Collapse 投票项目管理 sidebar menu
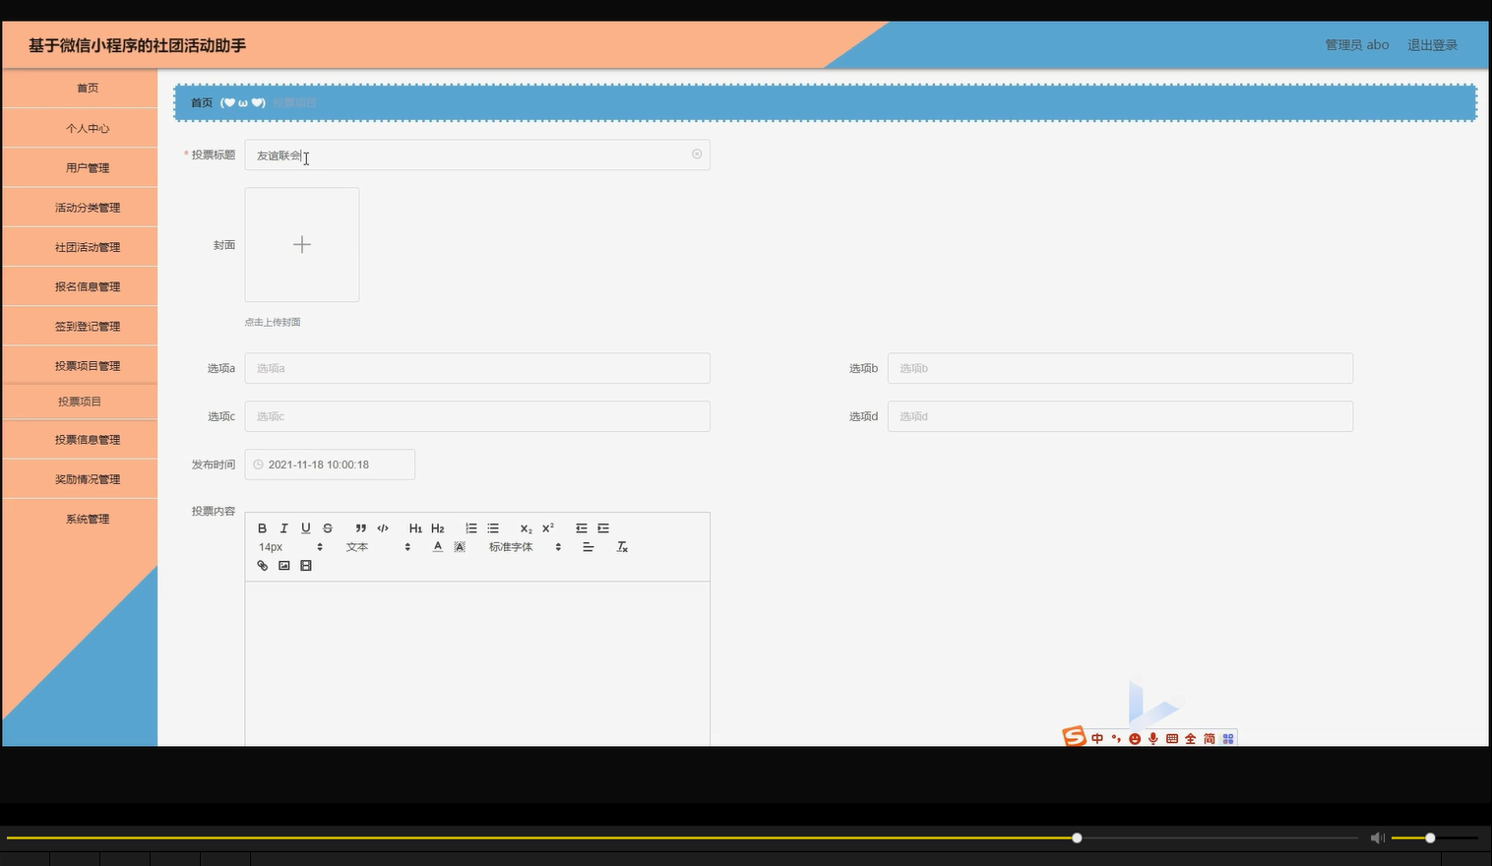 click(x=80, y=365)
